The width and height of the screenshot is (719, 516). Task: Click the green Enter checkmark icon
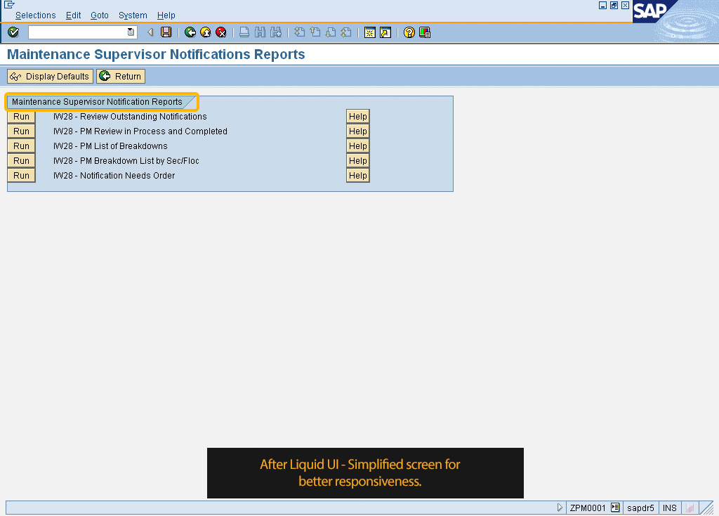[x=13, y=32]
